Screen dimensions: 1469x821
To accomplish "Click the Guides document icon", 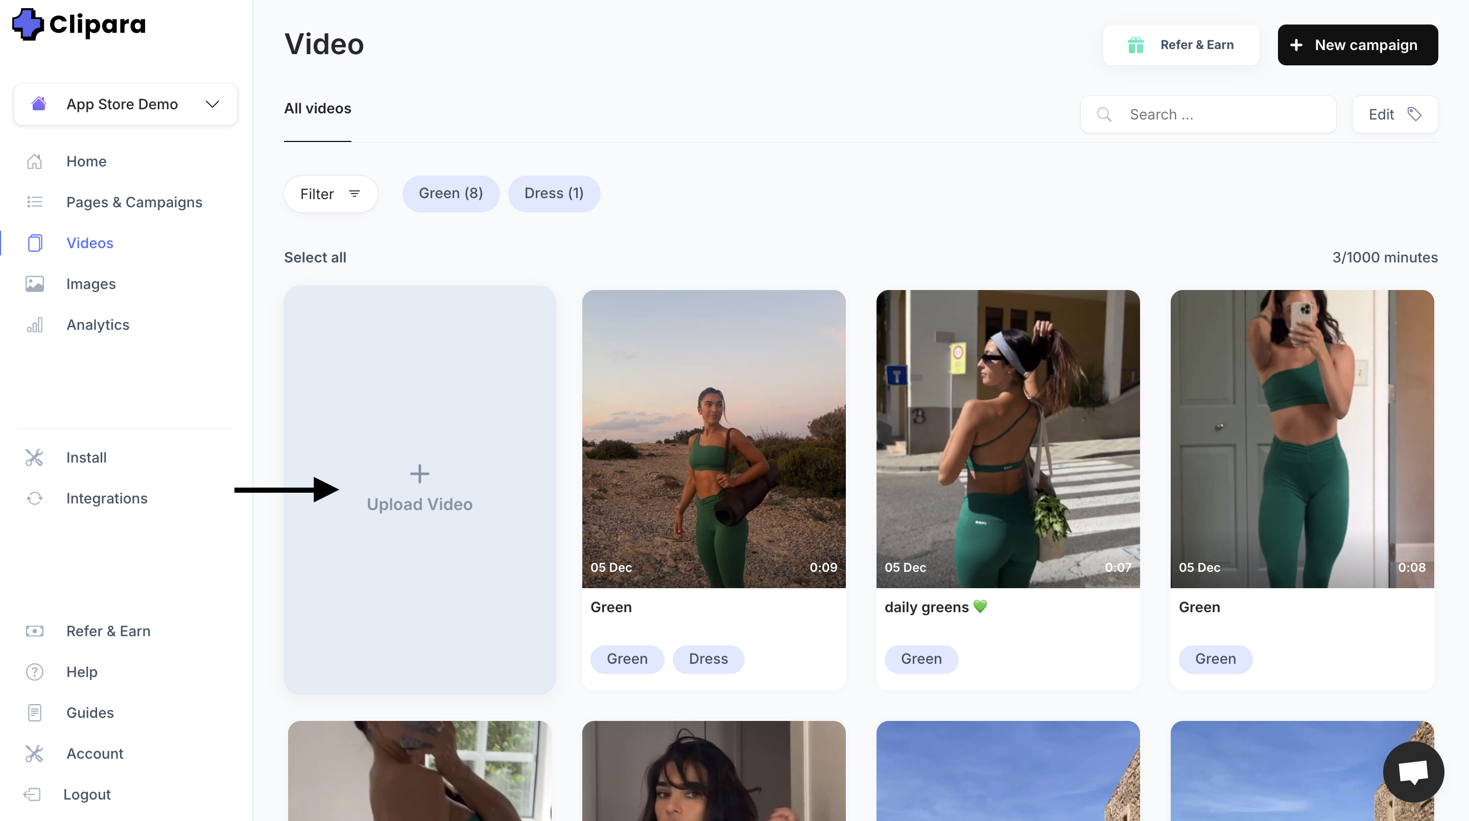I will click(35, 713).
